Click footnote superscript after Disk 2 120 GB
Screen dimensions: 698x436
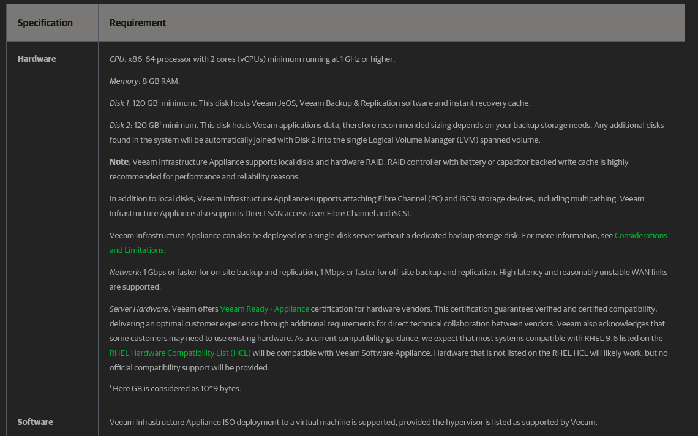pyautogui.click(x=160, y=123)
